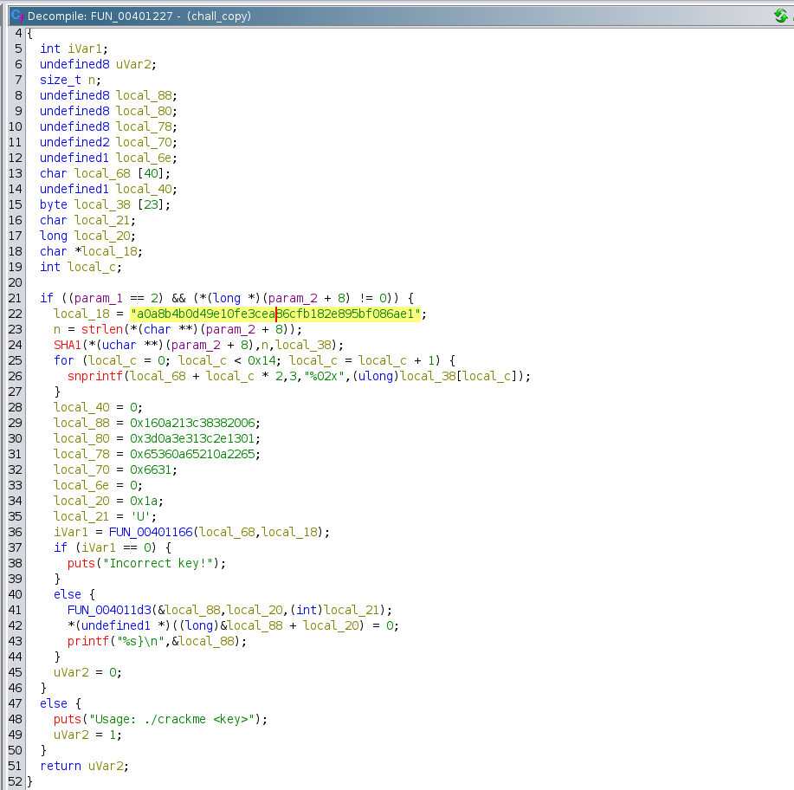Viewport: 794px width, 790px height.
Task: Click param_1 in the if condition
Action: [x=98, y=299]
